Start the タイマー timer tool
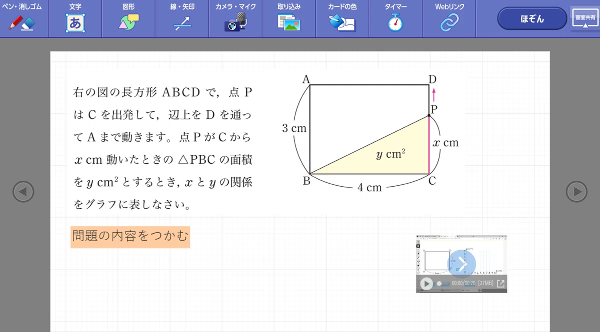Image resolution: width=600 pixels, height=332 pixels. (396, 18)
